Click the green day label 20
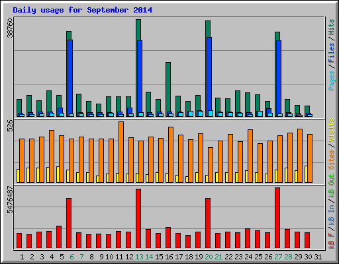The image size is (339, 264). pyautogui.click(x=209, y=257)
